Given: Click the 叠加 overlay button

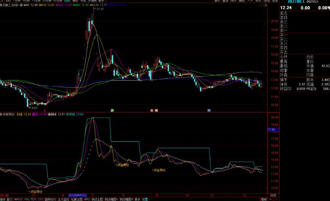Looking at the screenshot, I should (x=225, y=1).
